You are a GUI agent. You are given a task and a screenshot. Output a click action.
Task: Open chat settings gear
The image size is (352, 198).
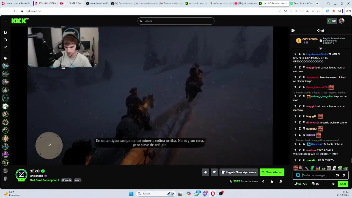[x=333, y=184]
